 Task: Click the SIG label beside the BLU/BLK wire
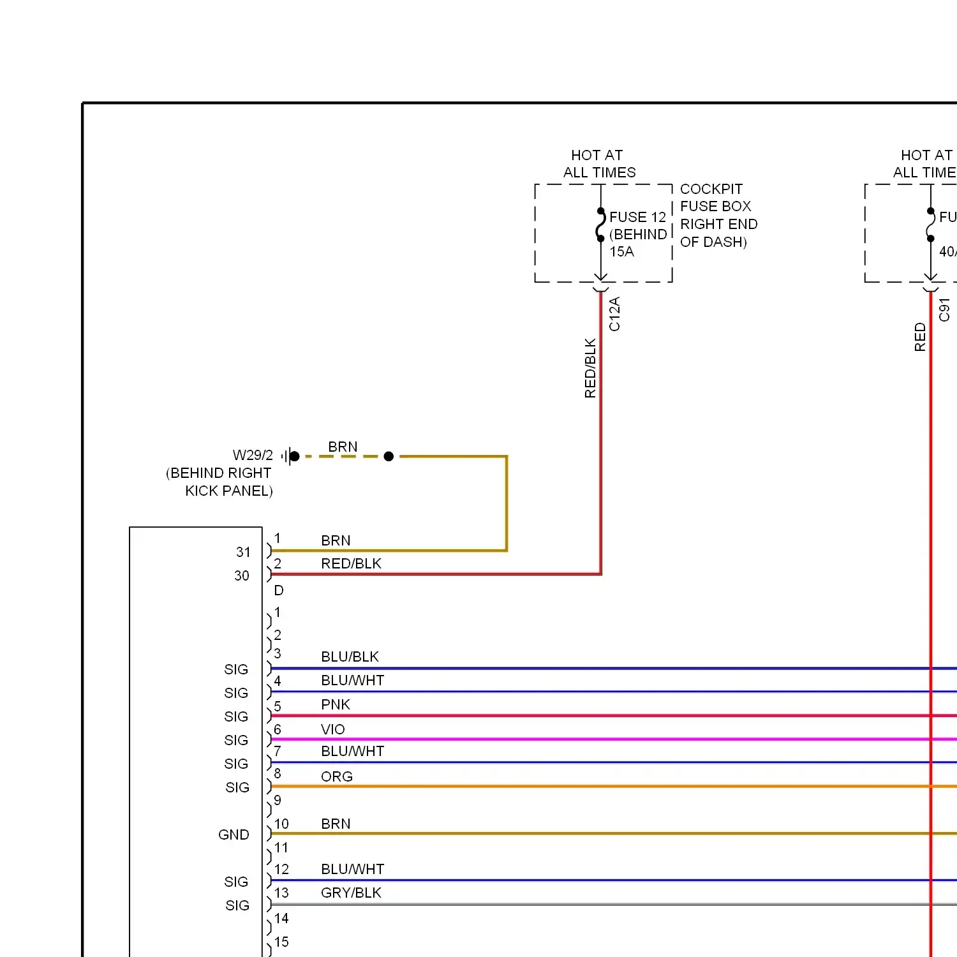pyautogui.click(x=236, y=669)
